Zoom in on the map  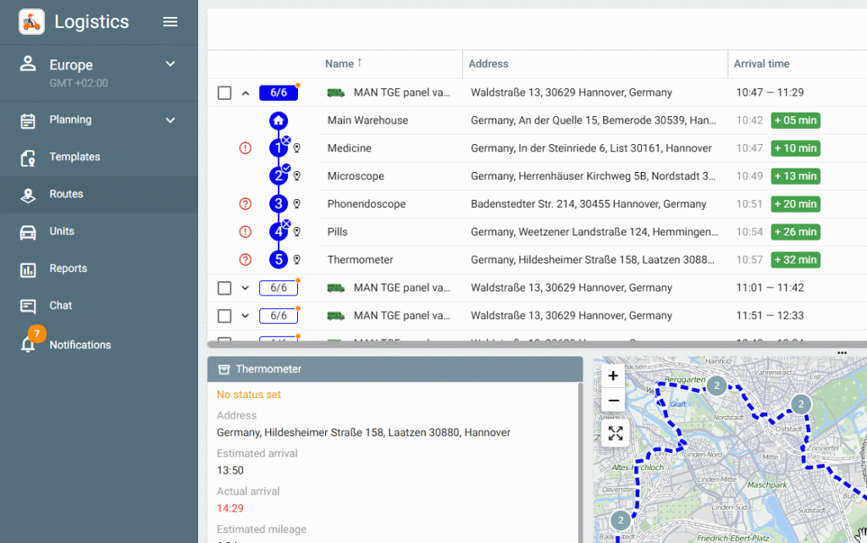[614, 376]
